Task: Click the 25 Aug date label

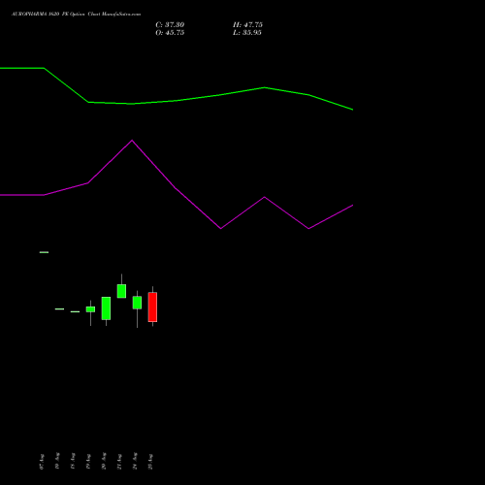Action: (150, 462)
